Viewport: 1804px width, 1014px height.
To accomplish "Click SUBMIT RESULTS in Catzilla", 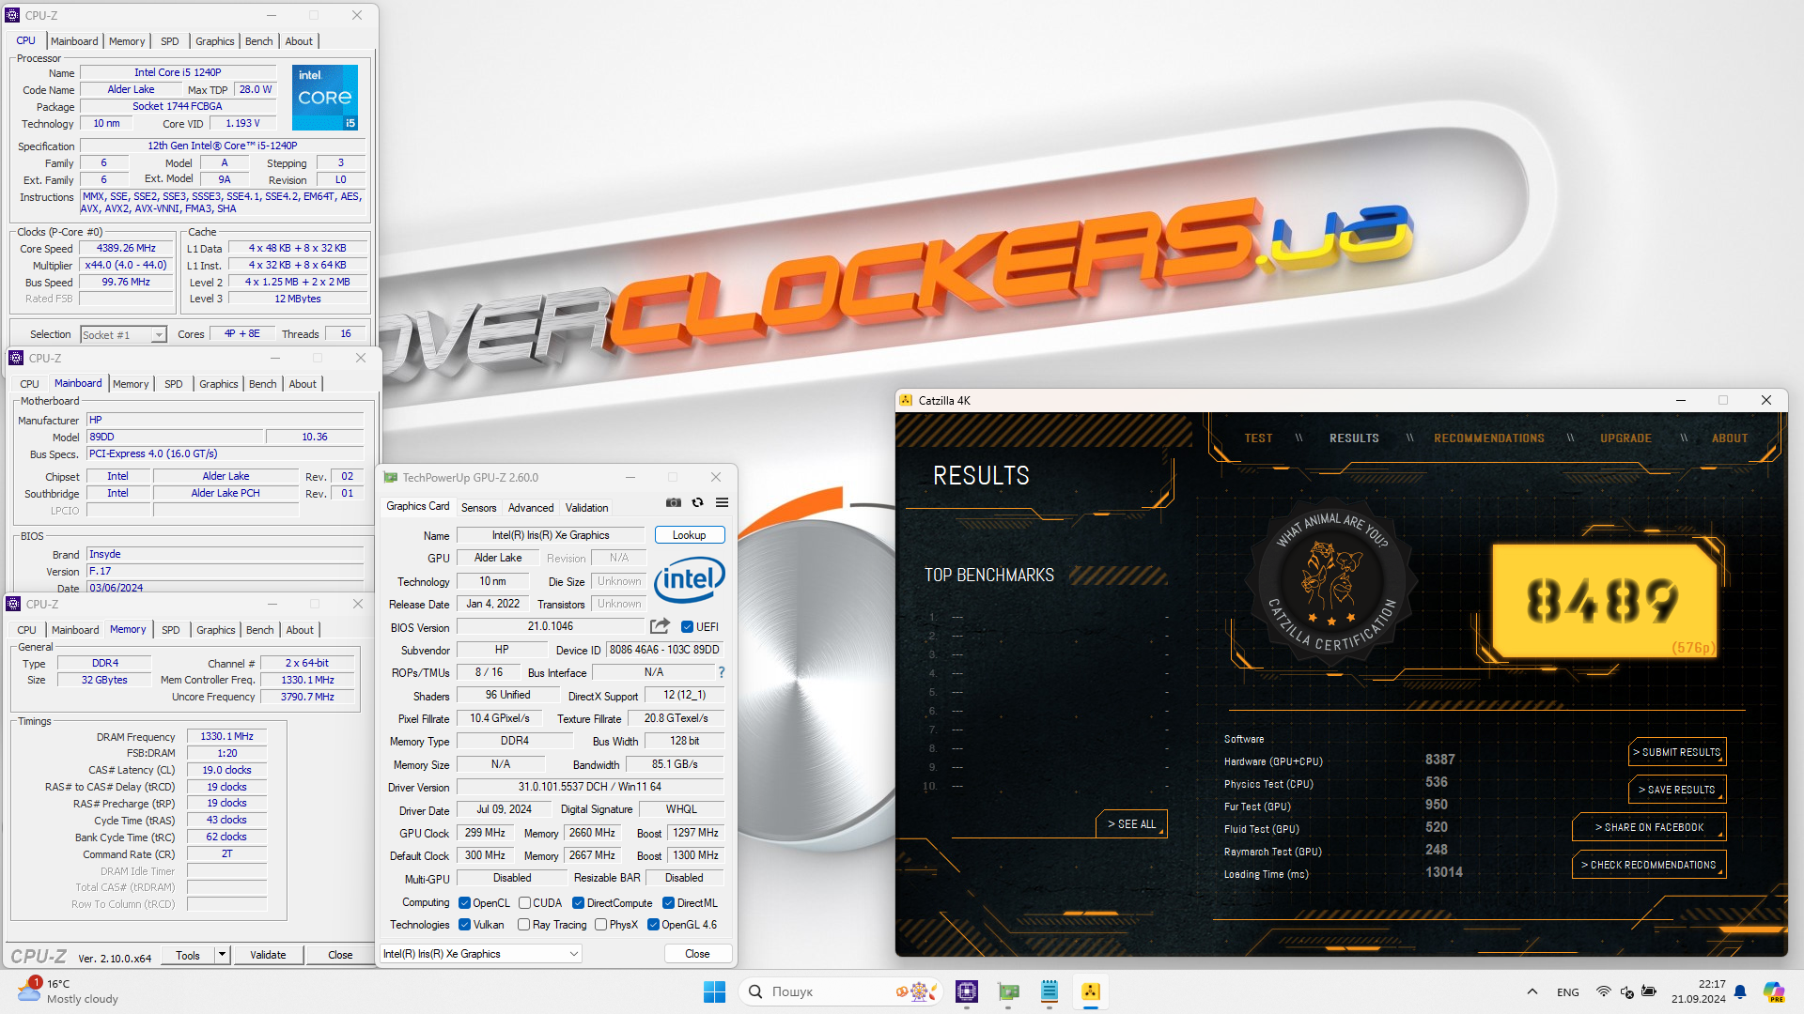I will (1677, 752).
